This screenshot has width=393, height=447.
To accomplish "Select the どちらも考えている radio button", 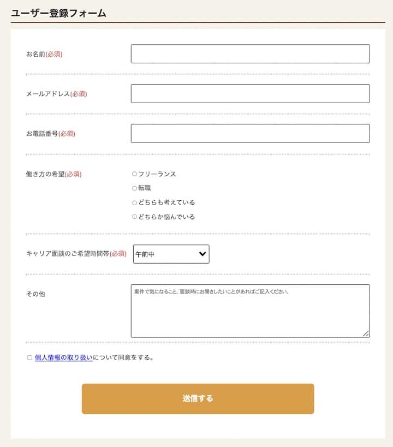I will 134,202.
